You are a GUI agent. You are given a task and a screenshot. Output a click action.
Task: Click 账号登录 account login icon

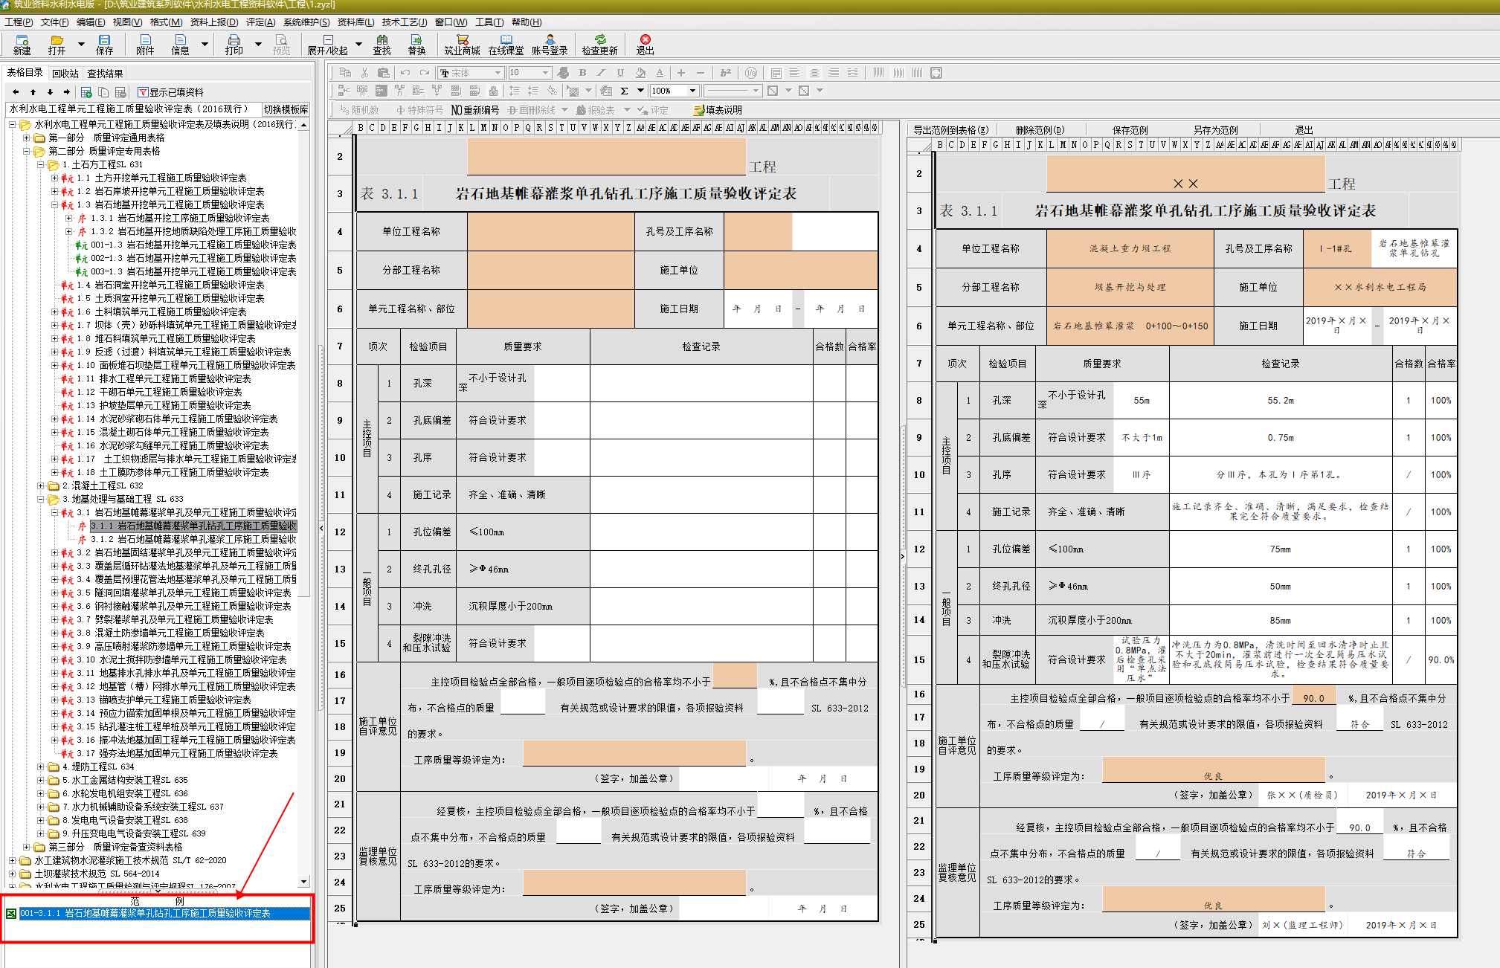tap(550, 45)
